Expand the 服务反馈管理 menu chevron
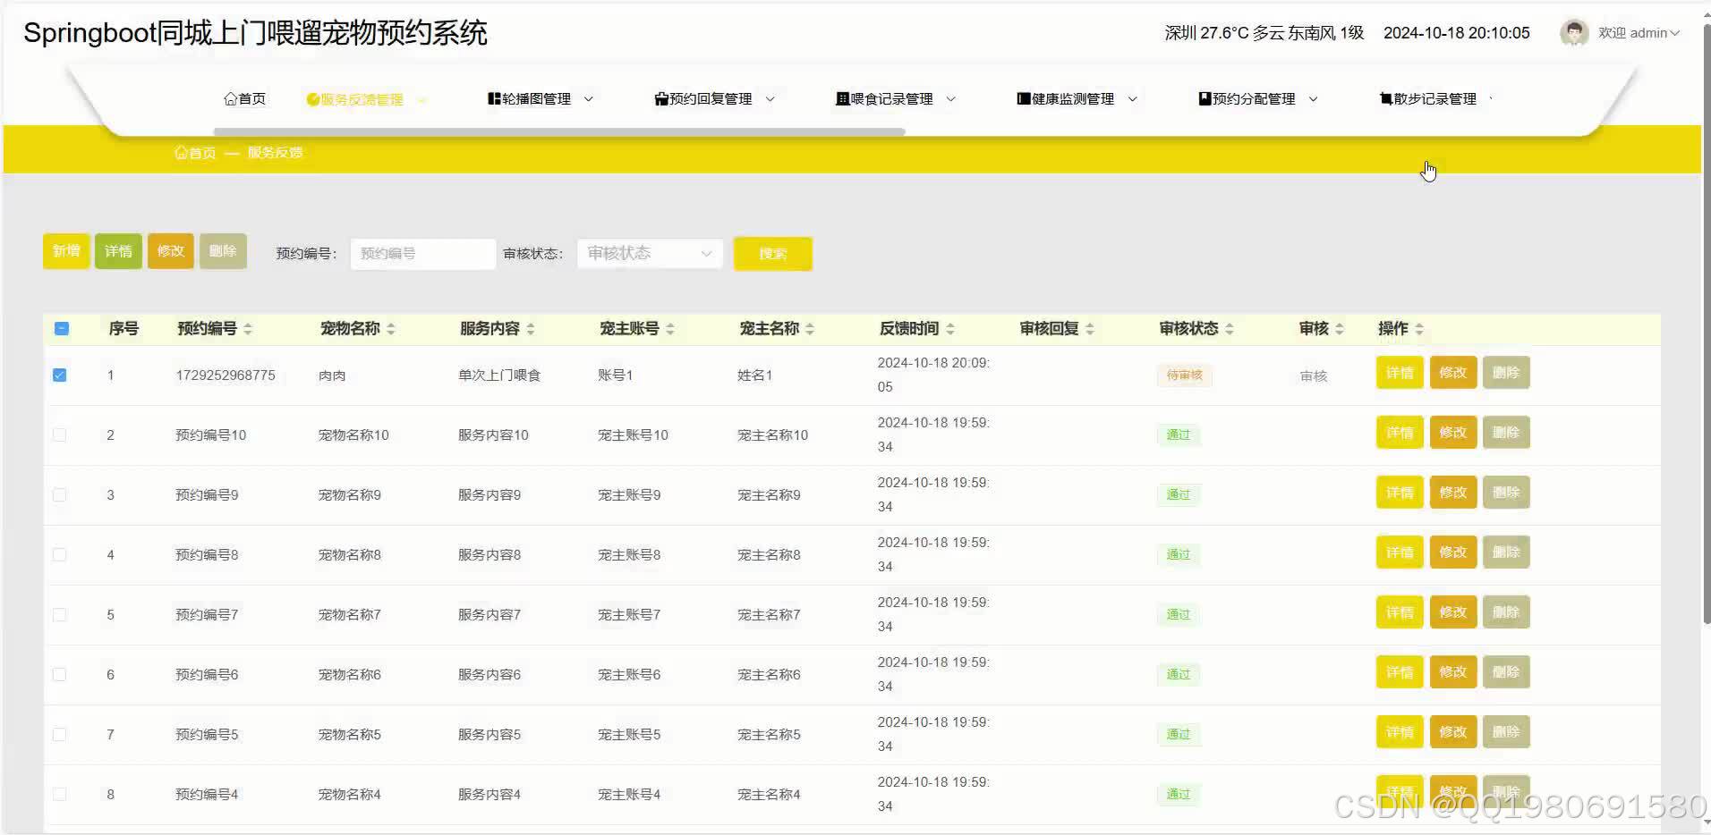This screenshot has width=1711, height=835. coord(421,99)
